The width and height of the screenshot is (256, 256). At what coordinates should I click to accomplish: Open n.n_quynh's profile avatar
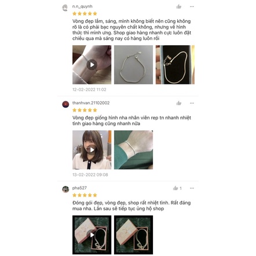65,8
